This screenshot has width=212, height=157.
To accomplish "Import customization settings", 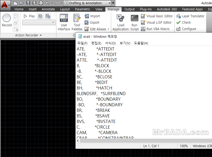I will coord(92,16).
